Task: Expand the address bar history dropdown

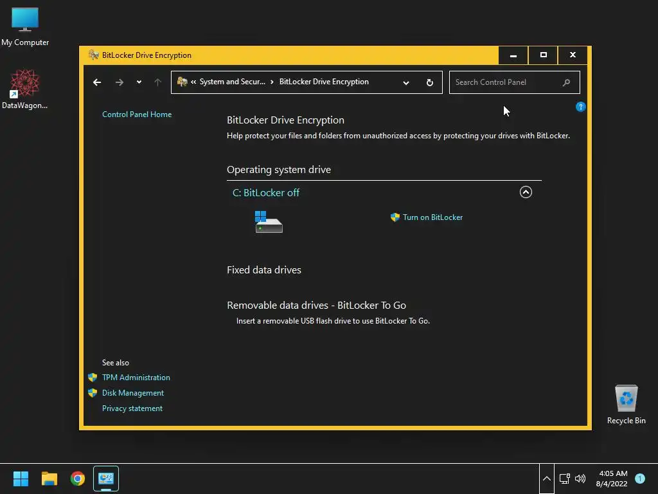Action: click(x=406, y=83)
